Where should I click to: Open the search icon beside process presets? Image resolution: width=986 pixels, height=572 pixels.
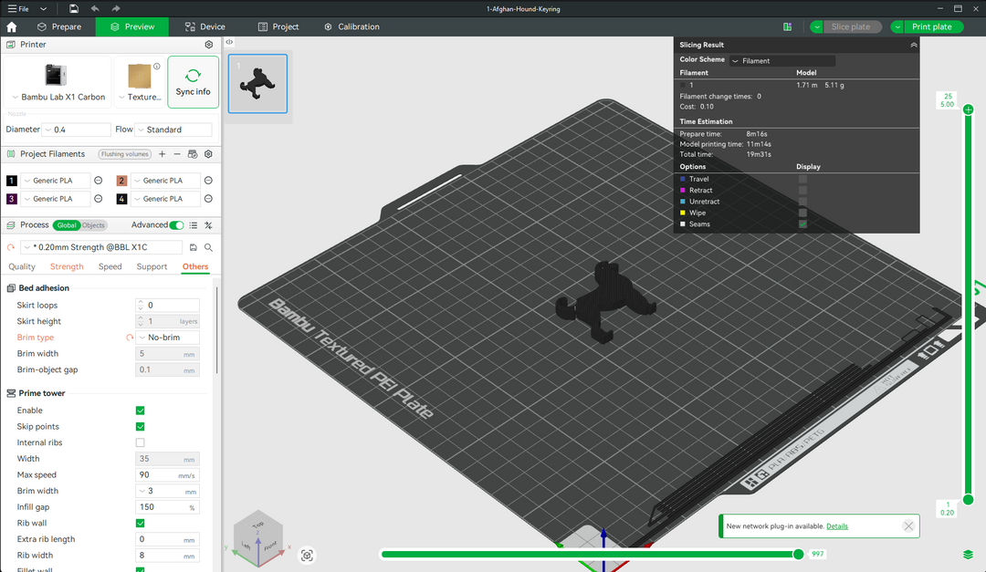click(x=208, y=246)
